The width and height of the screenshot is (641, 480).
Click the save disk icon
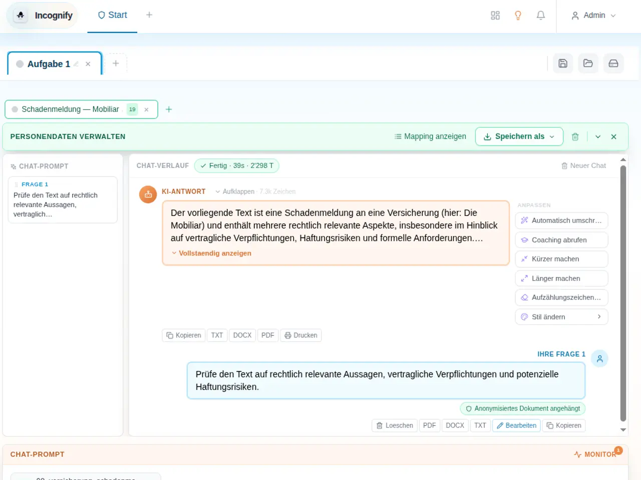[x=563, y=63]
